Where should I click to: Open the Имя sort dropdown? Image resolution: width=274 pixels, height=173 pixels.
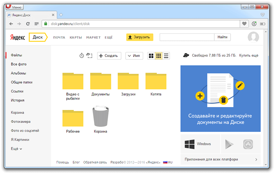134,56
